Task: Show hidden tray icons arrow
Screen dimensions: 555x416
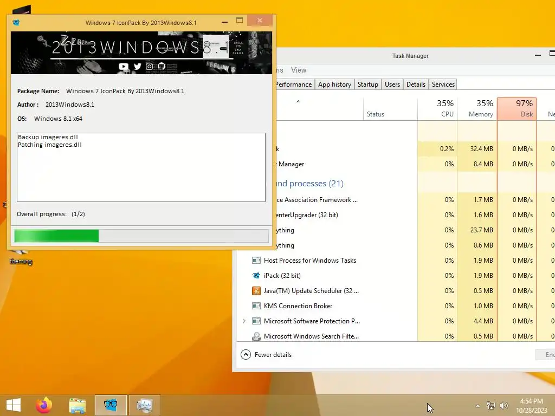Action: coord(478,406)
